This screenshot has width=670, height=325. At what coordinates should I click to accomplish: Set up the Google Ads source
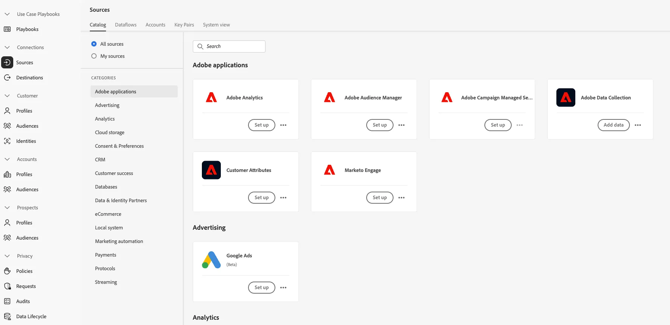pyautogui.click(x=262, y=288)
